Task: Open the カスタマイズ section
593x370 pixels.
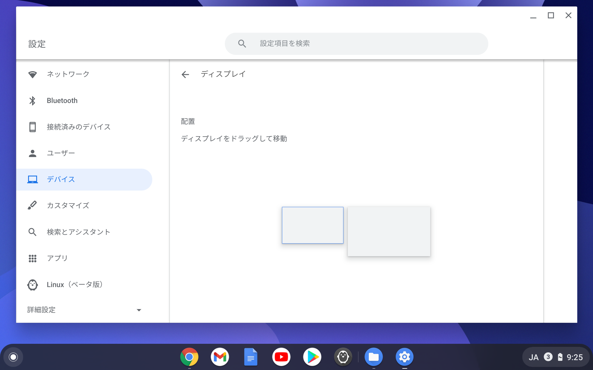Action: pyautogui.click(x=84, y=205)
